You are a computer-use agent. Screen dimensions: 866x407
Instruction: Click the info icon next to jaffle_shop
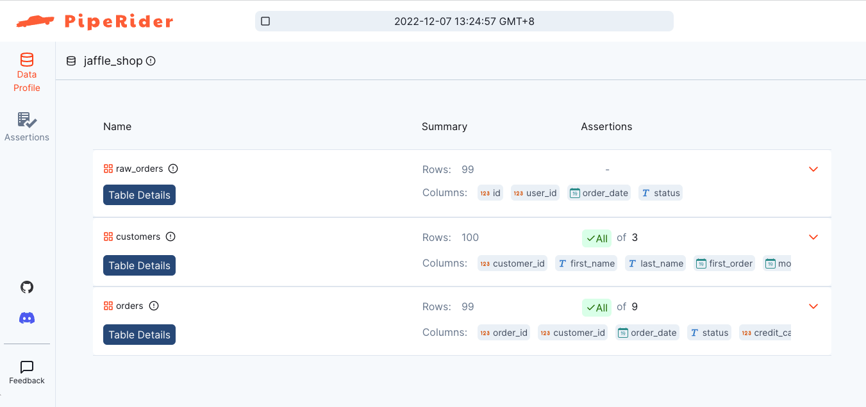point(151,61)
